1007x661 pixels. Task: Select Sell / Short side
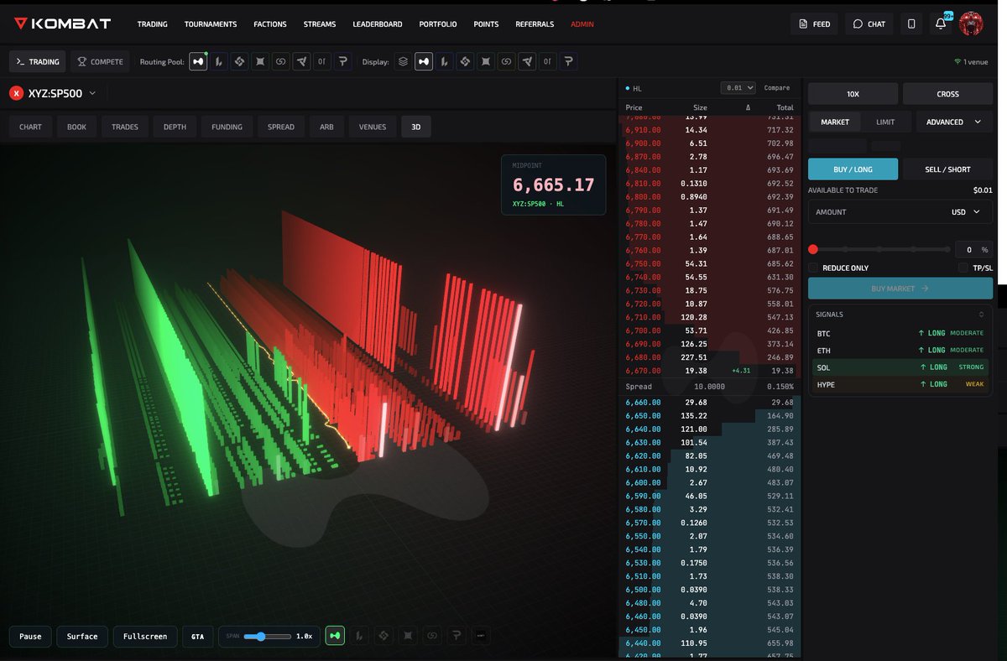click(947, 169)
